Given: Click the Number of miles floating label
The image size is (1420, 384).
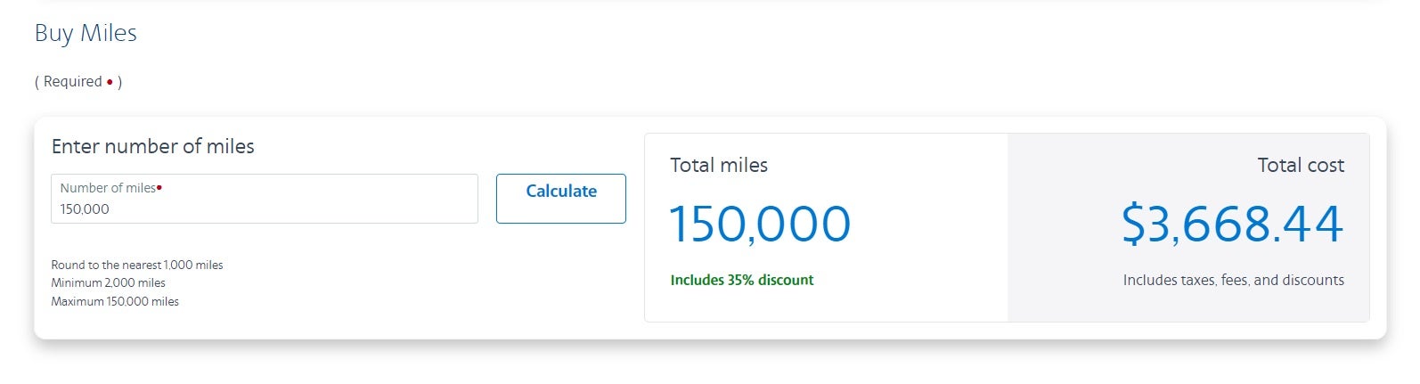Looking at the screenshot, I should tap(107, 188).
